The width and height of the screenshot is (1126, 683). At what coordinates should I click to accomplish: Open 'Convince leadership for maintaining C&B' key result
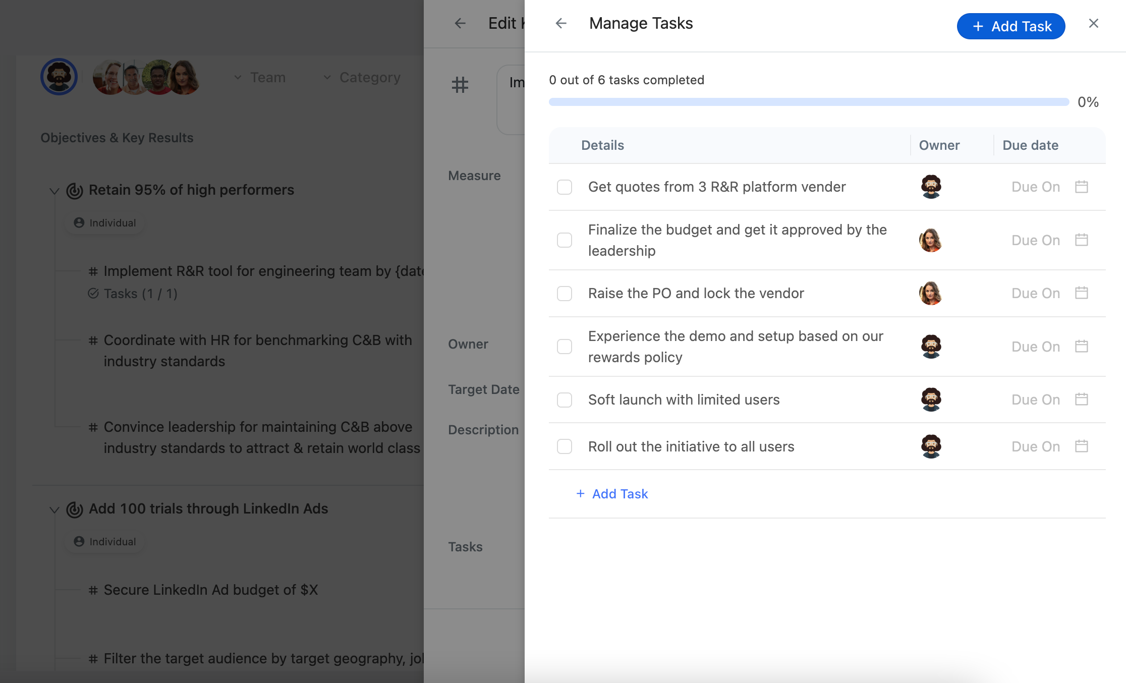(x=262, y=437)
